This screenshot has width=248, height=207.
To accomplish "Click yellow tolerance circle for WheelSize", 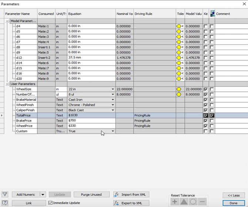I will pyautogui.click(x=179, y=89).
